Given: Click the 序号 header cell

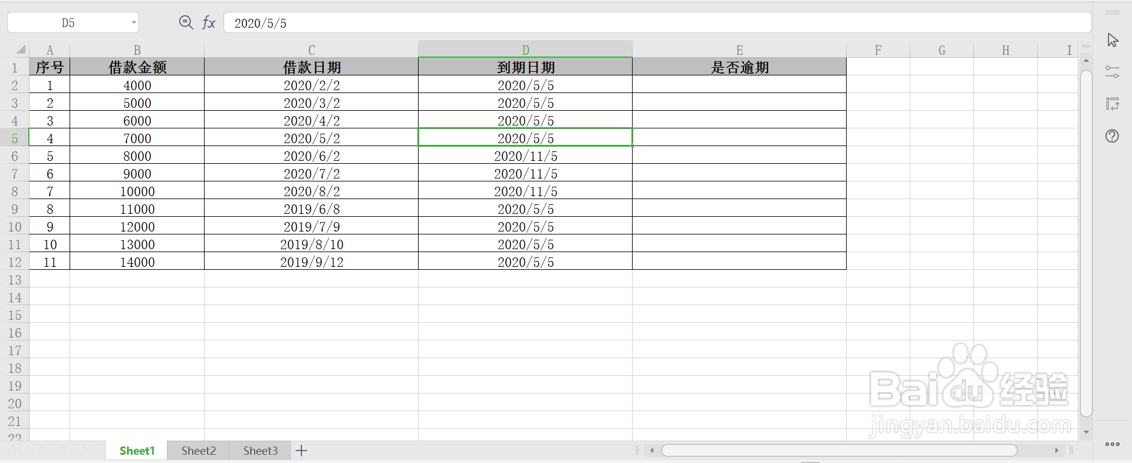Looking at the screenshot, I should pos(50,67).
